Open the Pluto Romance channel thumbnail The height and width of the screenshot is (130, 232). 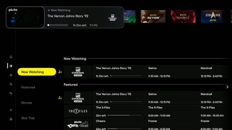[183, 16]
